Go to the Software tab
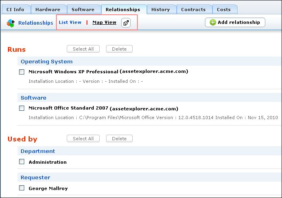282x198 pixels. pyautogui.click(x=83, y=10)
